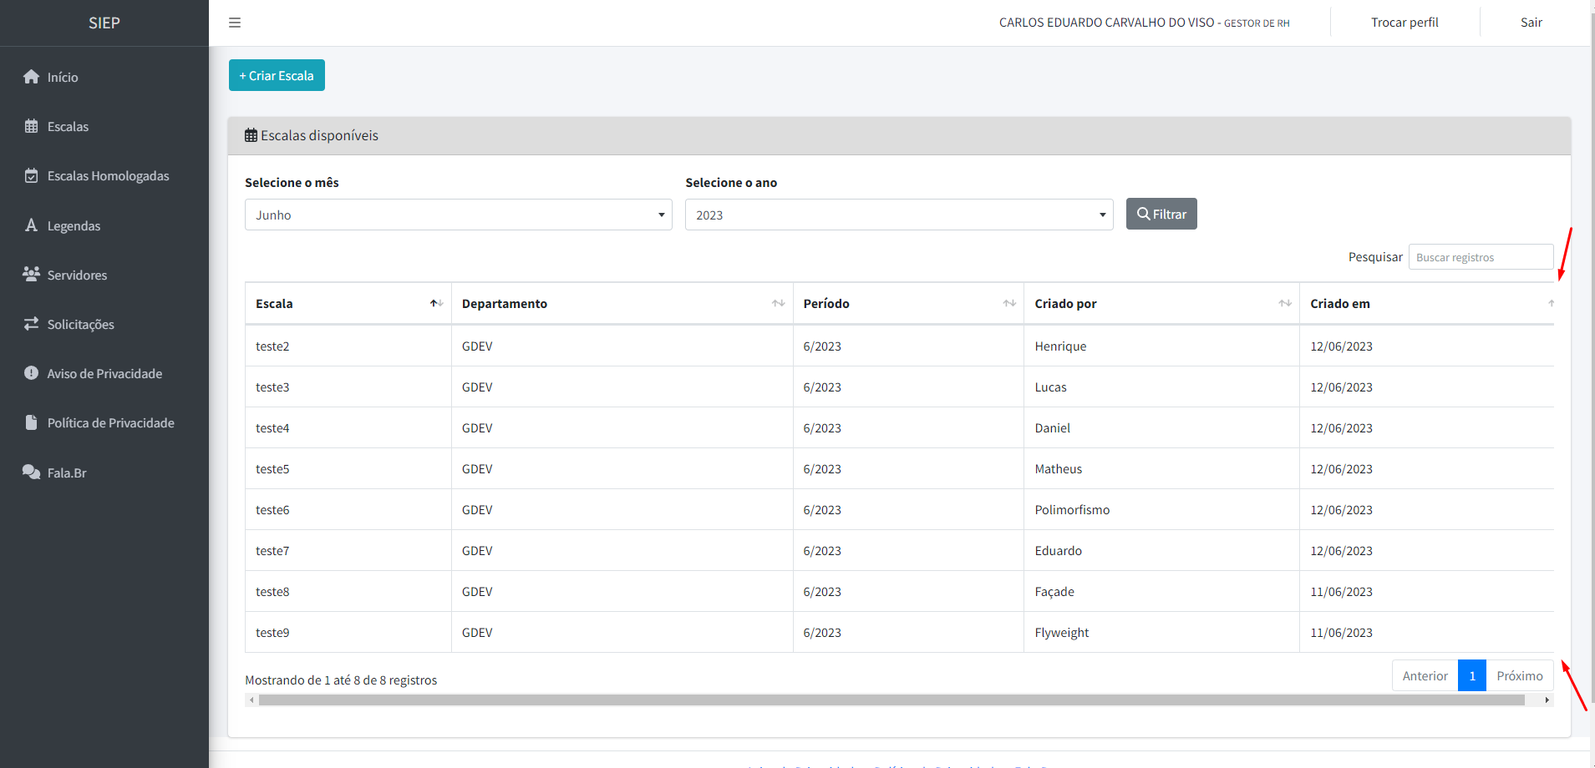Click the horizontal table scrollbar track

(x=899, y=700)
